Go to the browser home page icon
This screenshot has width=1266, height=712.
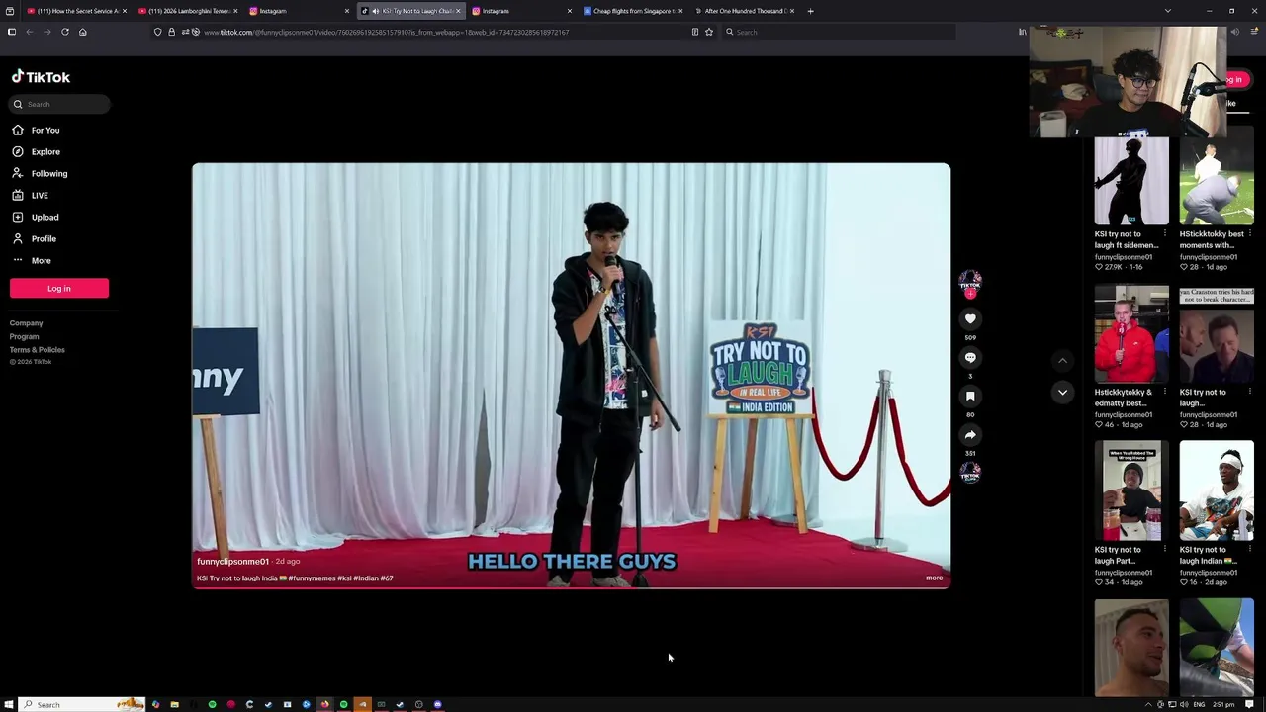coord(83,32)
